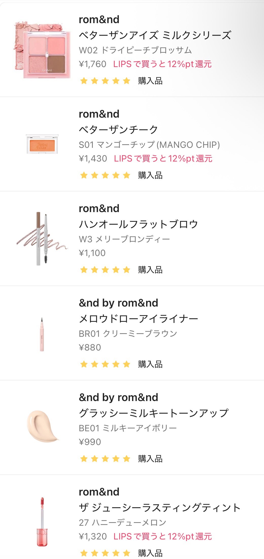Tap the pink eyeliner pen image
Viewport: 264px width, 559px height.
pyautogui.click(x=42, y=334)
